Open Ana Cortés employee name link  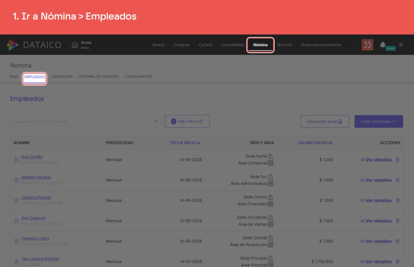tap(32, 157)
